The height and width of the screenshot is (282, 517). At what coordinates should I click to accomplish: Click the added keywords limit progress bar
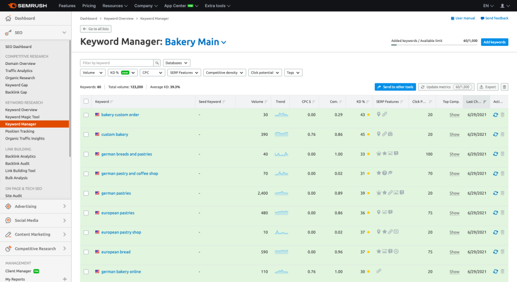pos(434,45)
